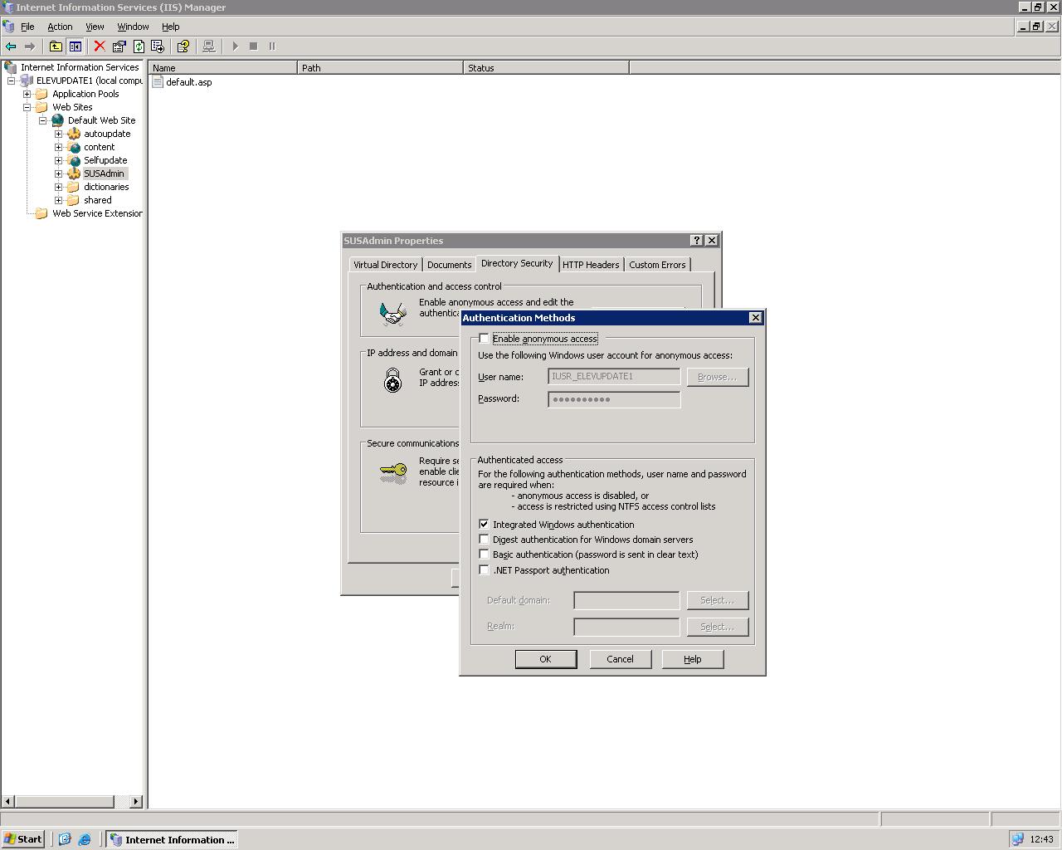This screenshot has width=1062, height=850.
Task: Open Properties from the toolbar icon
Action: click(x=119, y=46)
